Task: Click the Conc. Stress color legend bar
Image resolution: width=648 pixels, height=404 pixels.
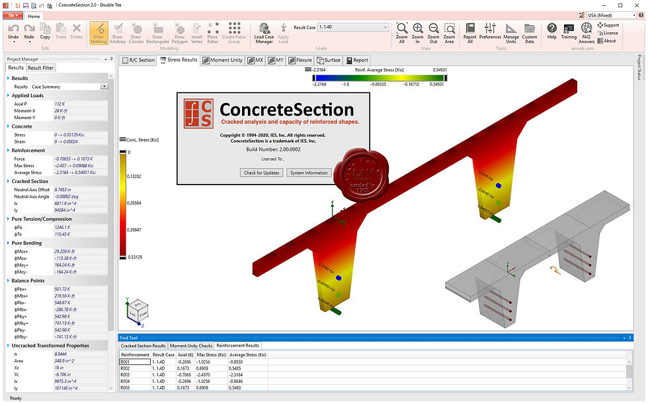Action: (x=123, y=205)
